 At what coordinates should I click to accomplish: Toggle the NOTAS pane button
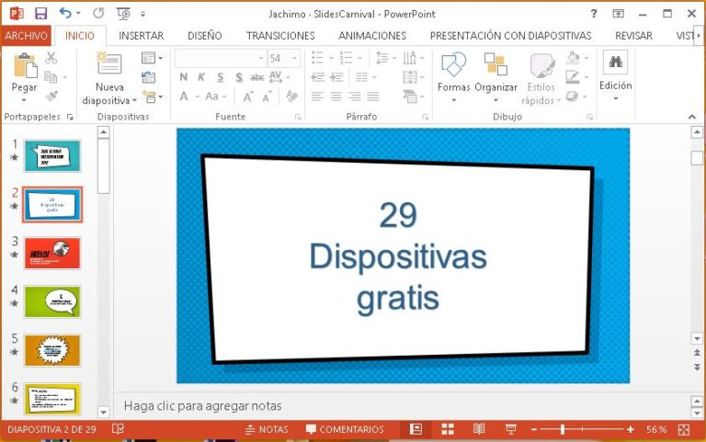coord(267,429)
